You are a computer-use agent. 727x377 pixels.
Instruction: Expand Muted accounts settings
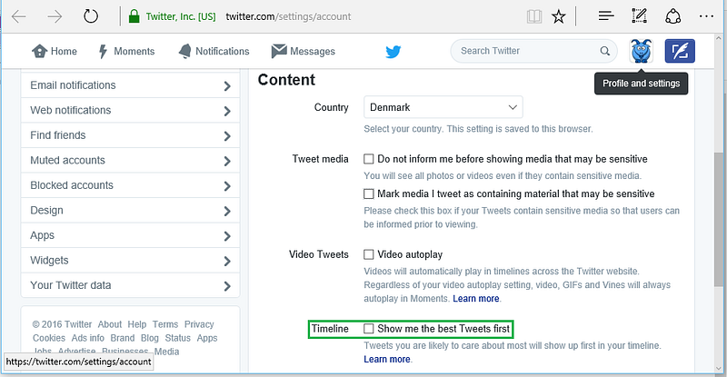coord(130,161)
